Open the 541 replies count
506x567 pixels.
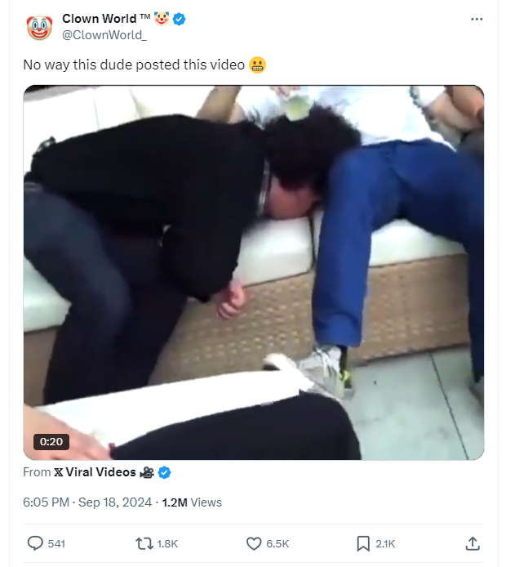click(56, 544)
